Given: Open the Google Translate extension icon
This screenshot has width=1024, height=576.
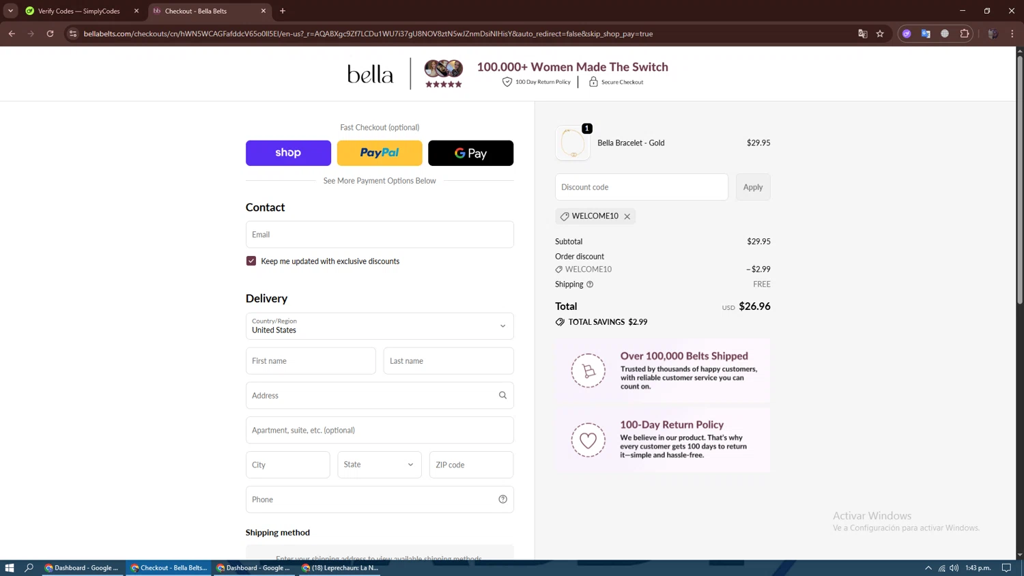Looking at the screenshot, I should (x=926, y=33).
